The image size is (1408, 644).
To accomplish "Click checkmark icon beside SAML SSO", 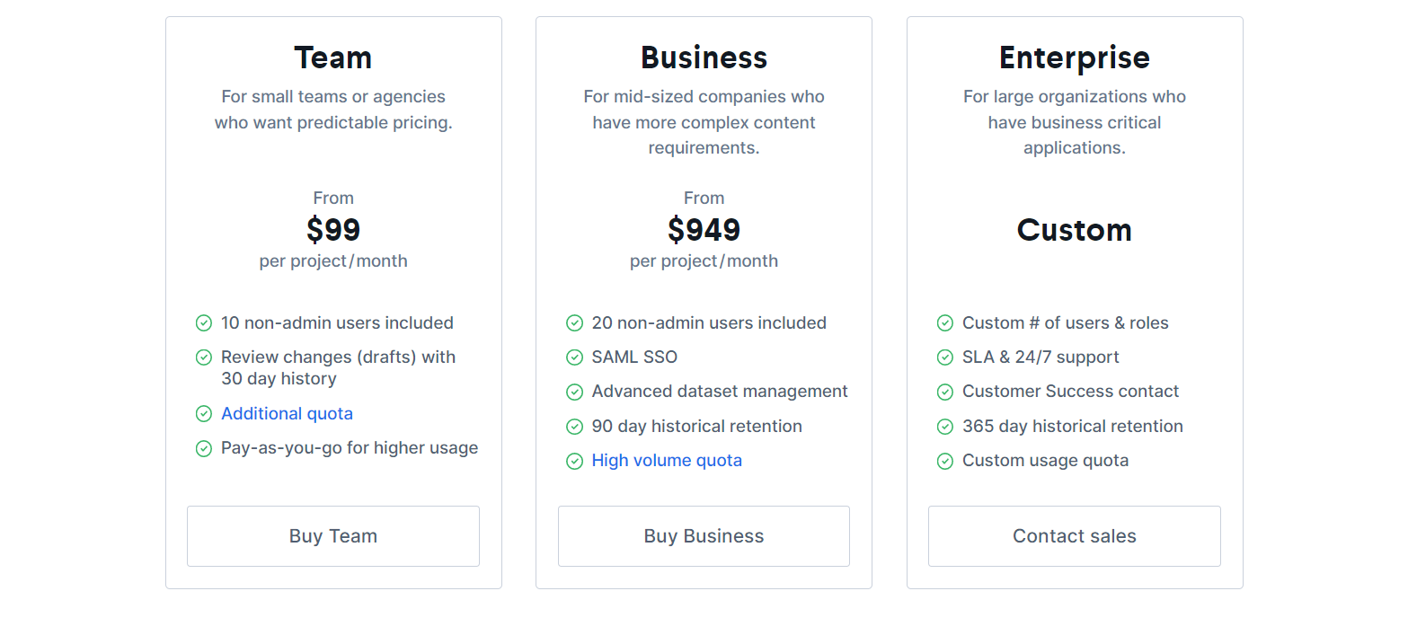I will pyautogui.click(x=574, y=357).
